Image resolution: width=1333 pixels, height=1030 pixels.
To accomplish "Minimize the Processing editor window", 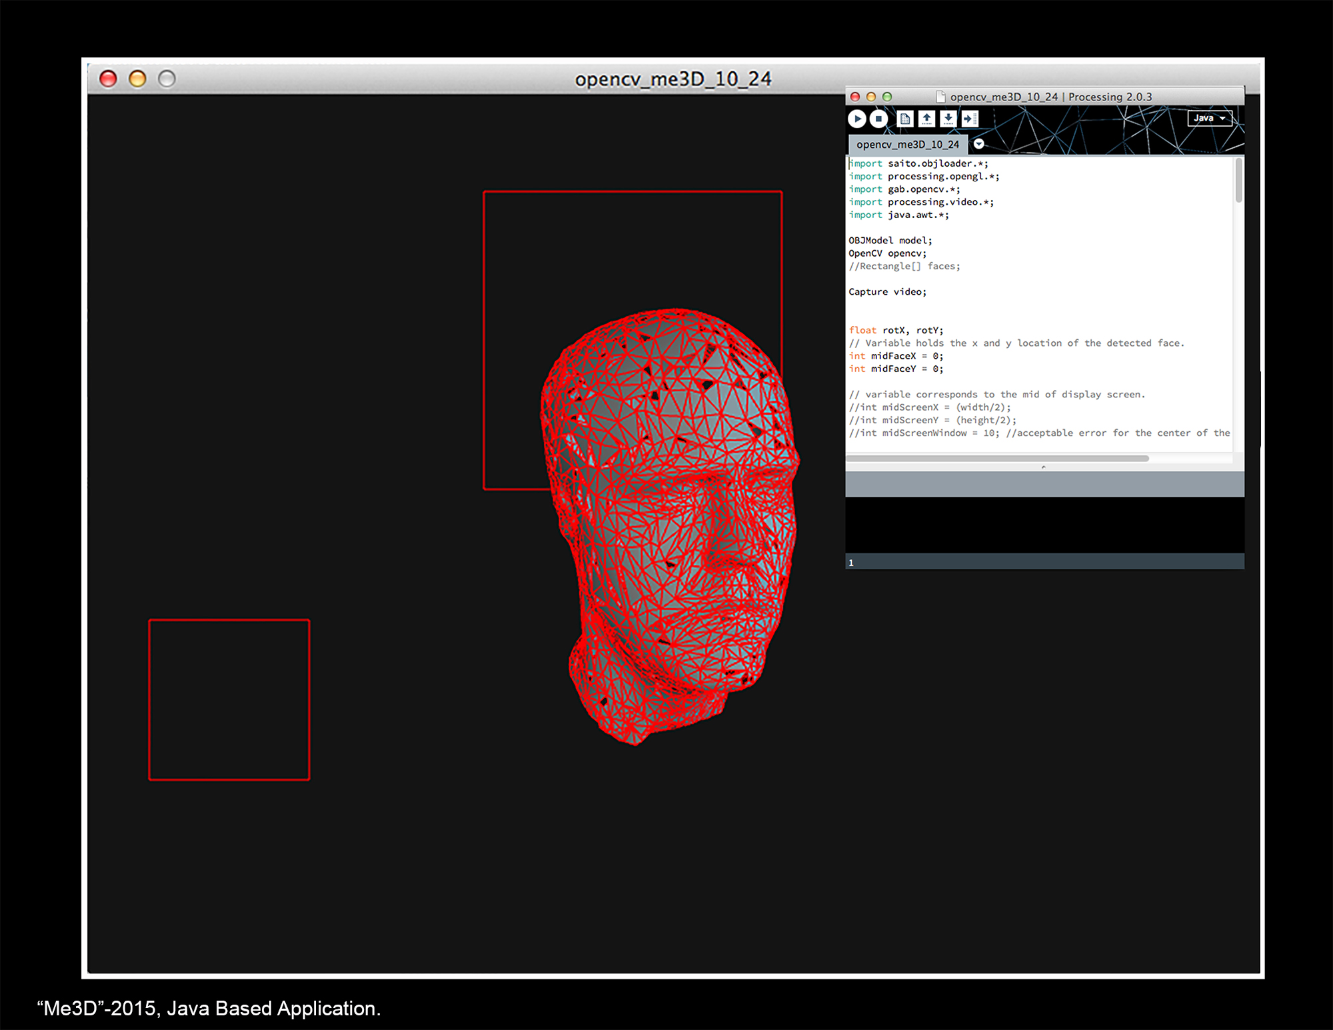I will [x=870, y=97].
